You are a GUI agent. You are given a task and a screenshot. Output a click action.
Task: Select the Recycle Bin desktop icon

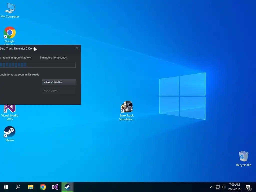coord(243,159)
